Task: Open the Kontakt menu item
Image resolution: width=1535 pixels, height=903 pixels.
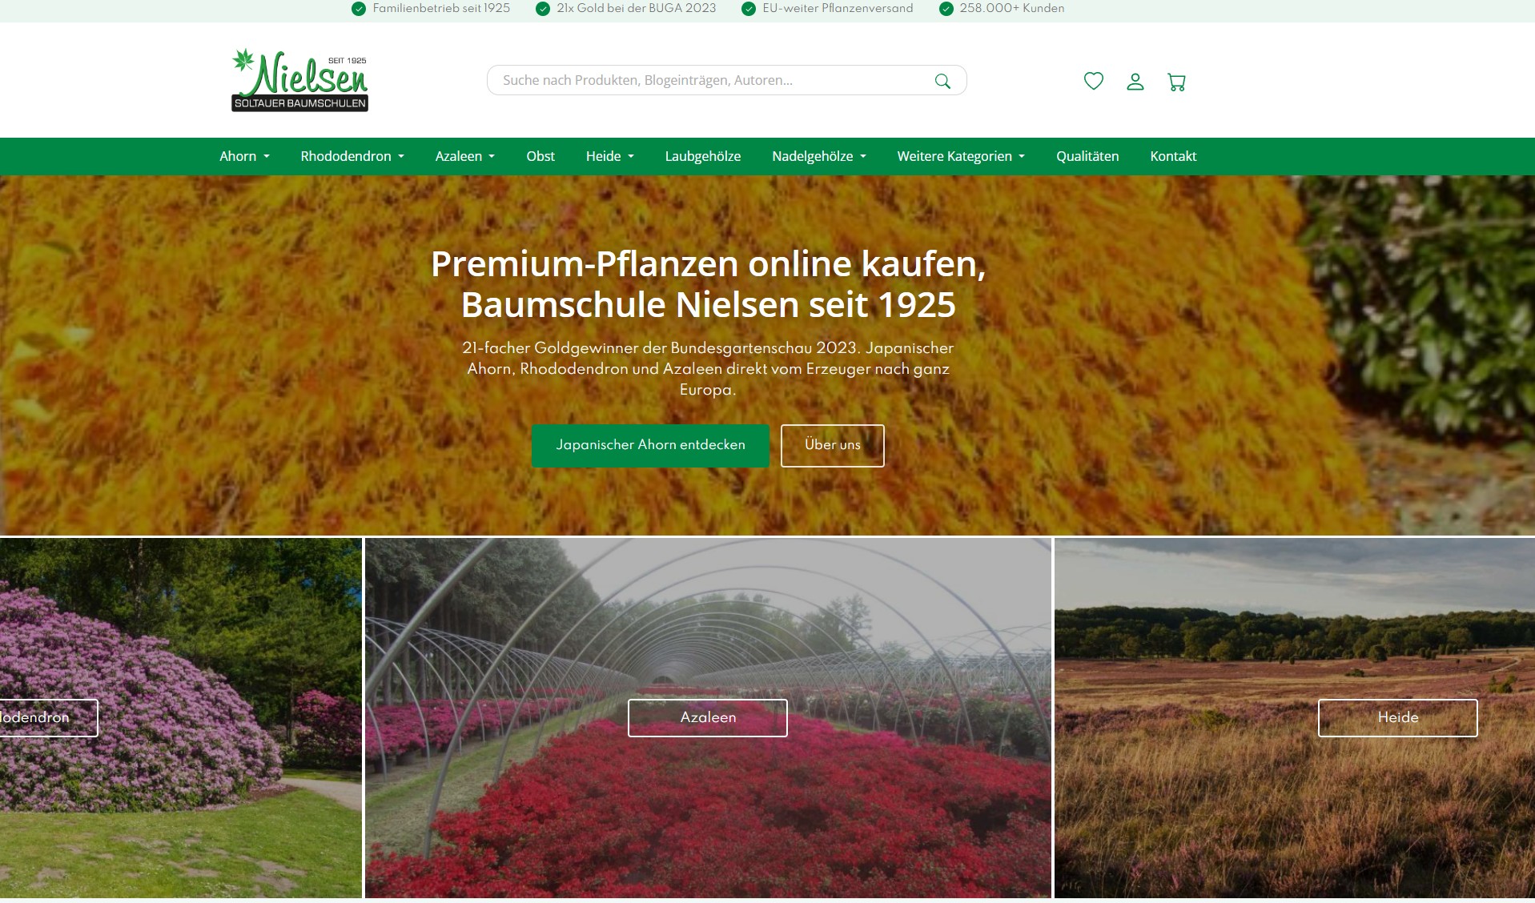Action: click(1173, 156)
